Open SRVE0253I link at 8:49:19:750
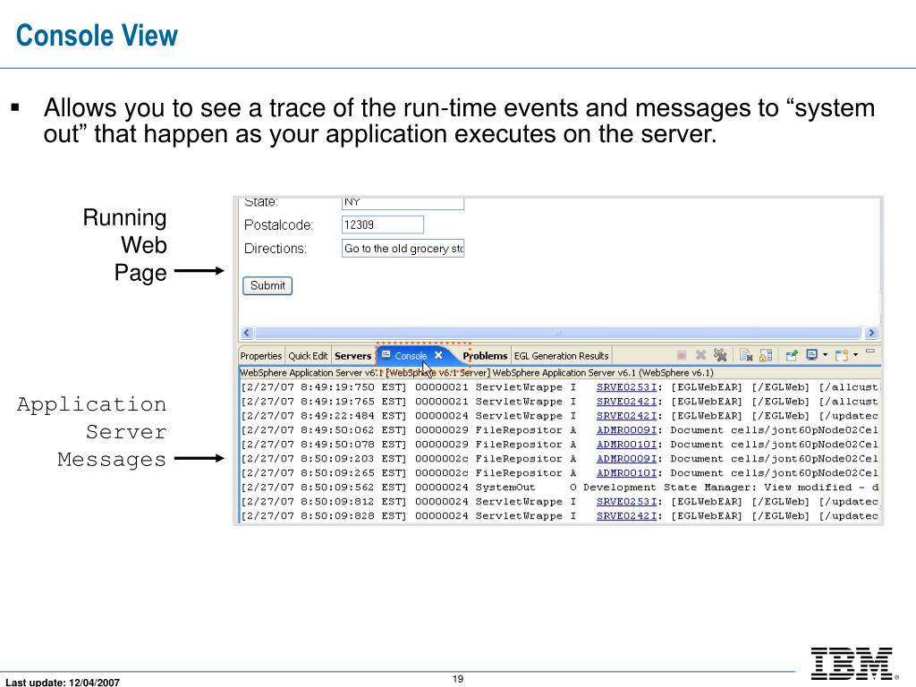The width and height of the screenshot is (916, 687). (x=626, y=387)
